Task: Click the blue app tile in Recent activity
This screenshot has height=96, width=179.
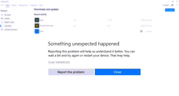Action: [x=37, y=31]
